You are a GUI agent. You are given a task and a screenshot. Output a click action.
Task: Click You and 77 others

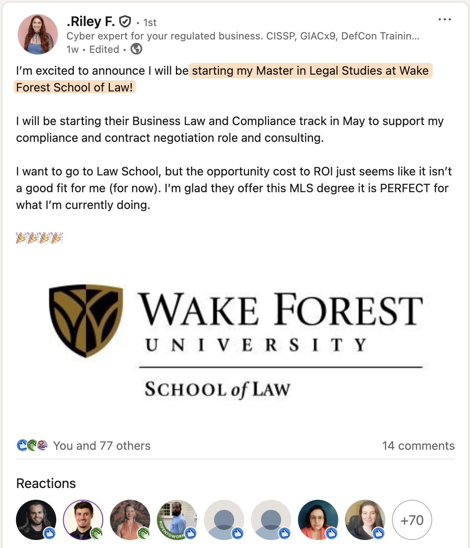[x=102, y=446]
